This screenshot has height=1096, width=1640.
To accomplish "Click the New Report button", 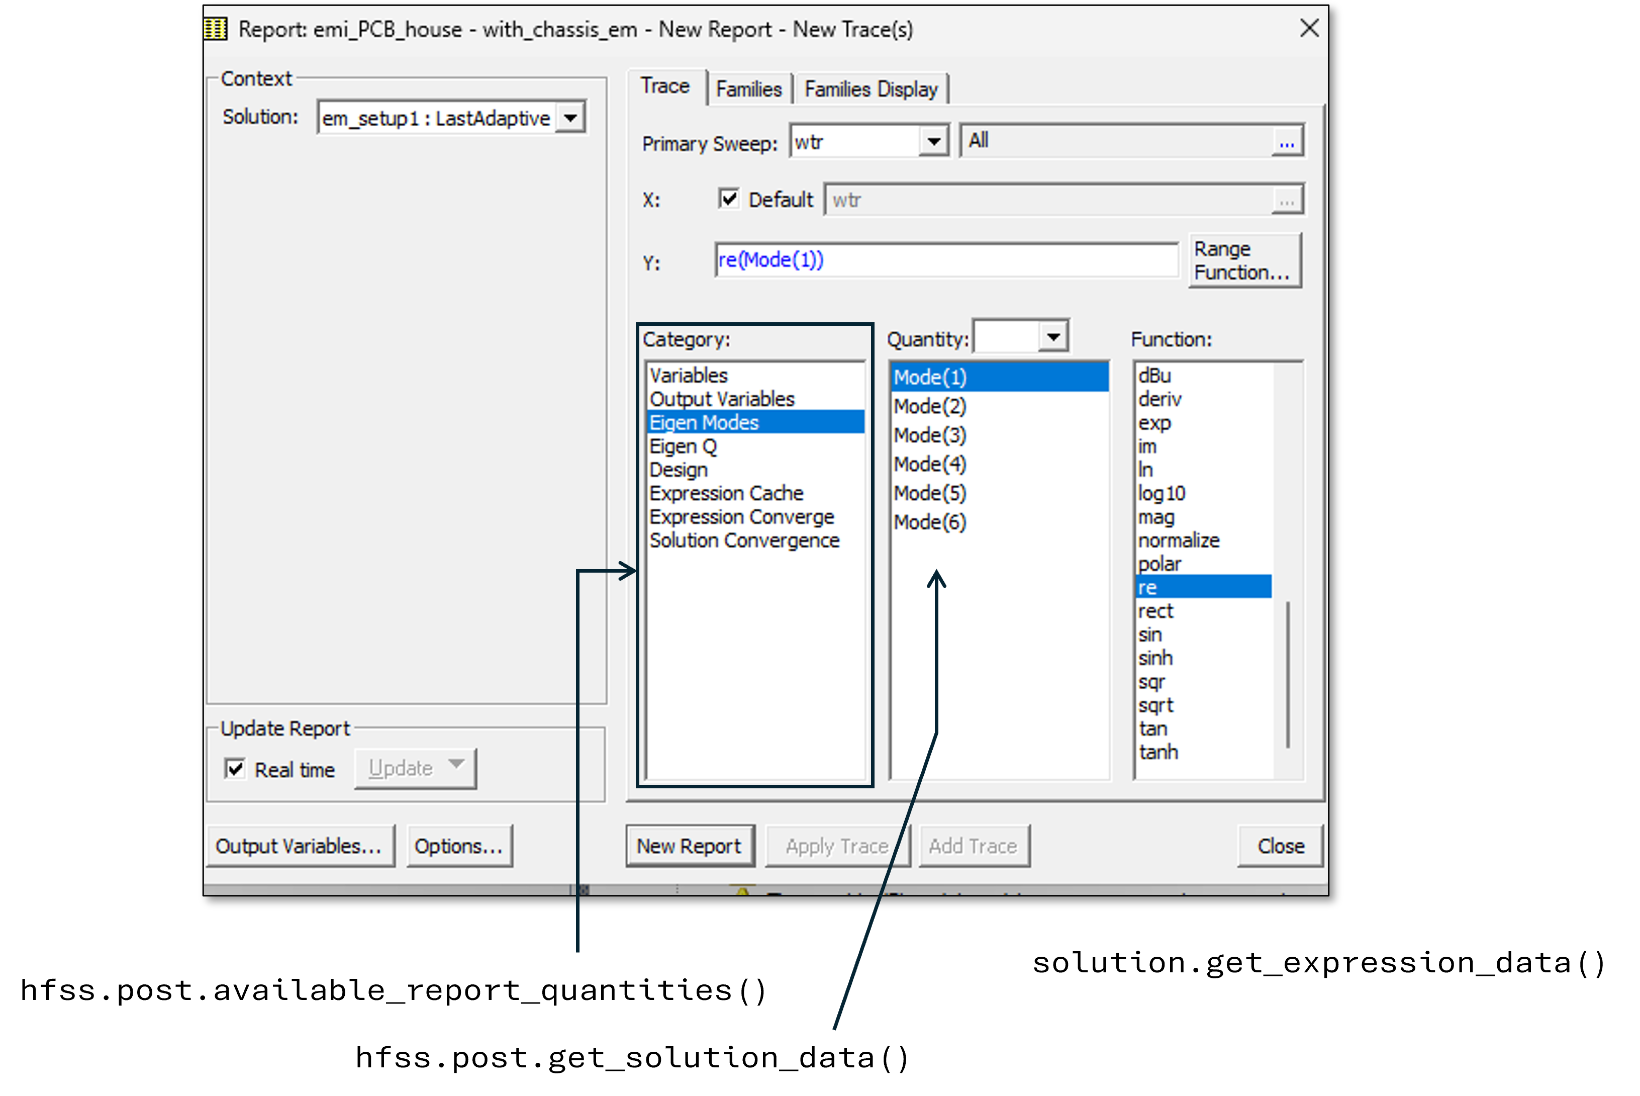I will pyautogui.click(x=689, y=846).
